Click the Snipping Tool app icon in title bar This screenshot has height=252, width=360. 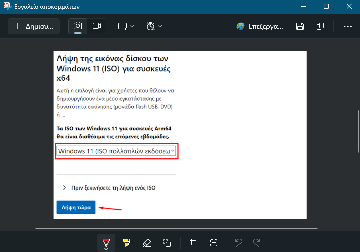click(x=7, y=6)
